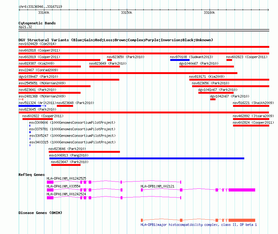The width and height of the screenshot is (278, 234).
Task: Open the nsv462892 (Itsara2009) label
Action: tap(253, 116)
